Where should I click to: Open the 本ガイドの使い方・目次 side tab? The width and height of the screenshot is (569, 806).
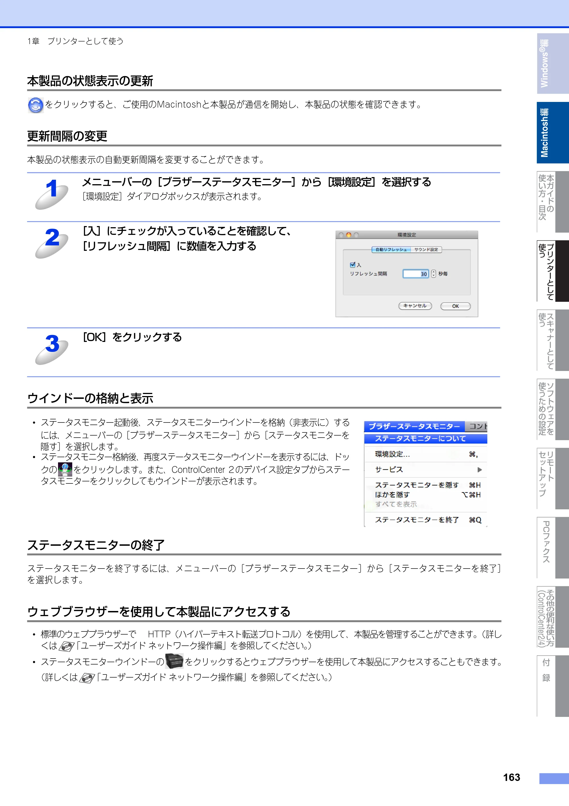[x=552, y=202]
